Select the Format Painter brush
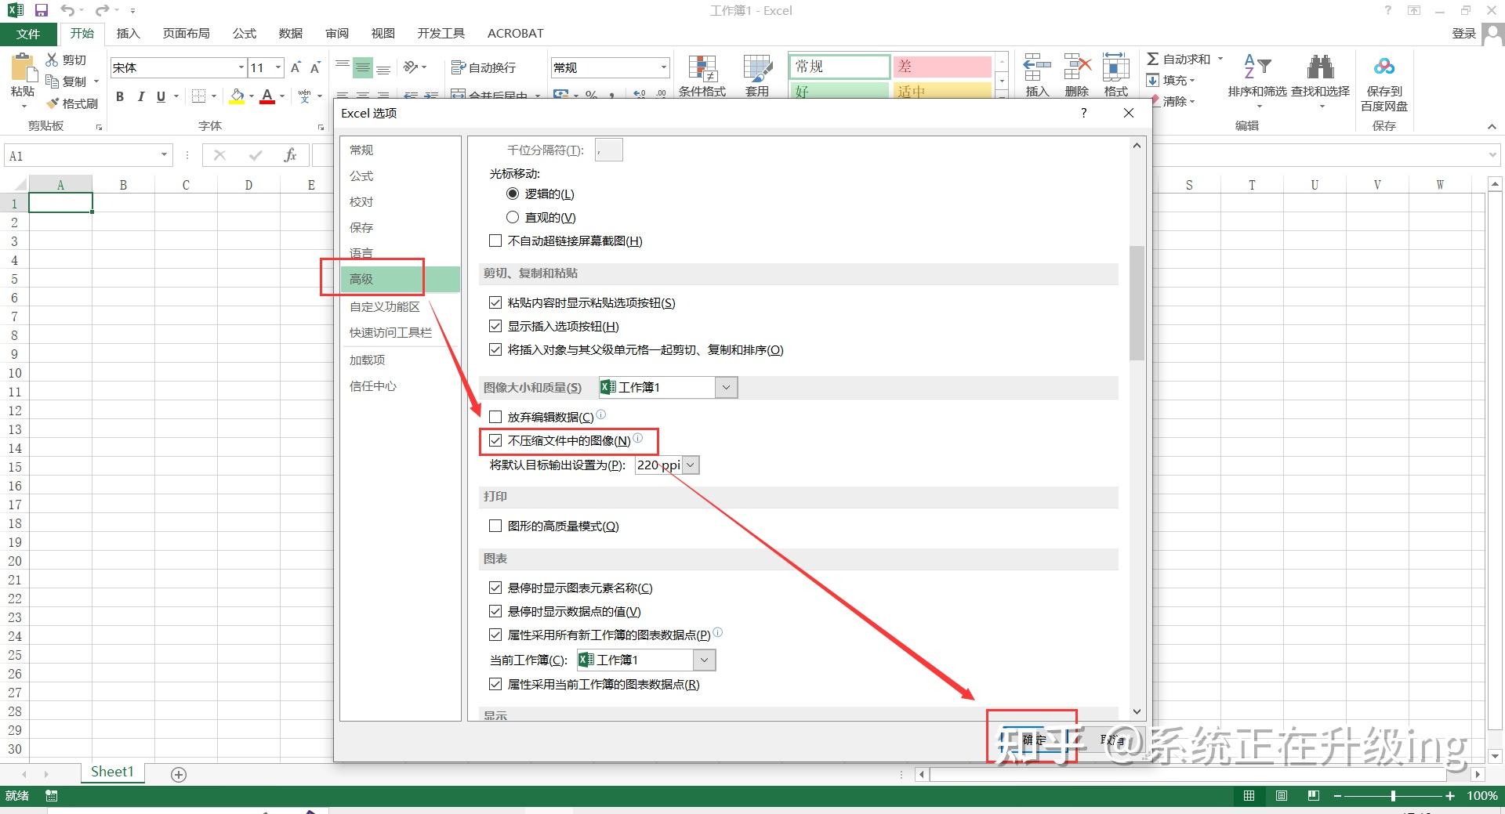1505x814 pixels. (x=53, y=103)
